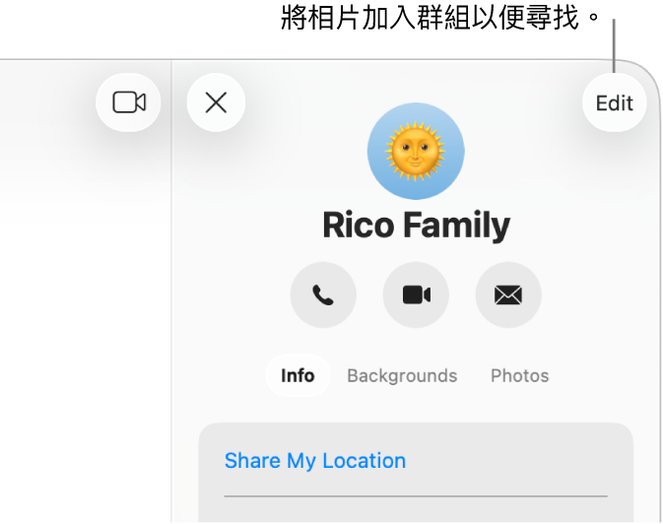The width and height of the screenshot is (663, 524).
Task: Switch to the Backgrounds tab
Action: pyautogui.click(x=402, y=375)
